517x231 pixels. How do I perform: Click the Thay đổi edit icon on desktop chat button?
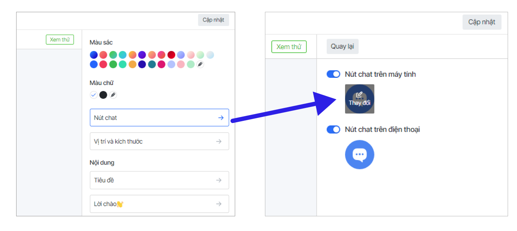359,95
